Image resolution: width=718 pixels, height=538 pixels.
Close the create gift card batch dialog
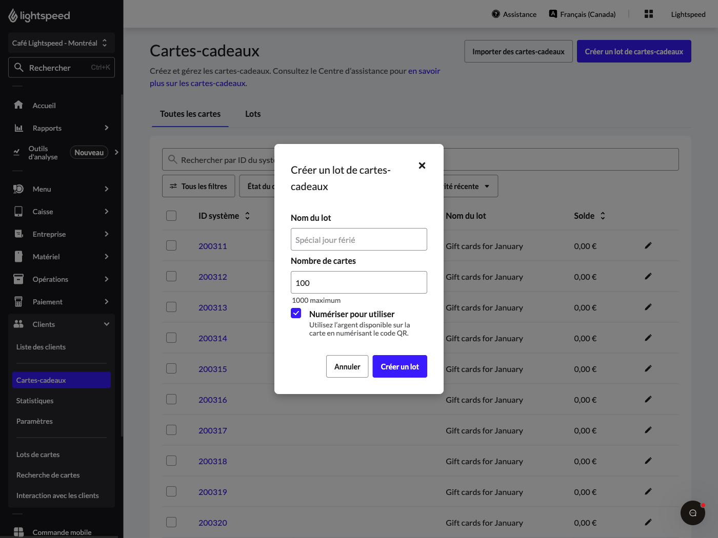pos(422,165)
